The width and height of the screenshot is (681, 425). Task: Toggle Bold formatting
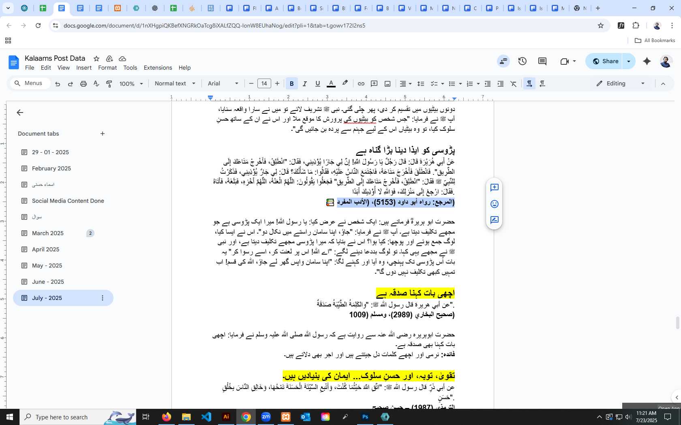291,84
